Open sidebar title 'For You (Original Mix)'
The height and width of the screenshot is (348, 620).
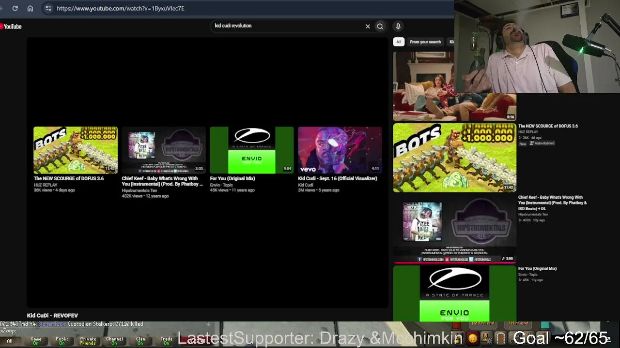[x=538, y=269]
